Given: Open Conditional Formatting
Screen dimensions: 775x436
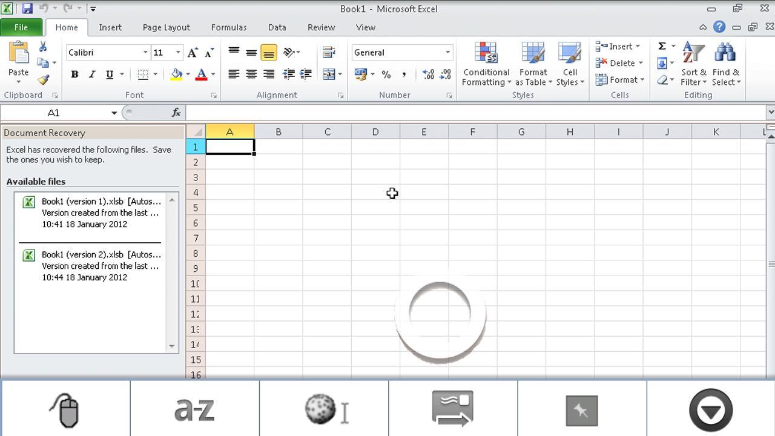Looking at the screenshot, I should pyautogui.click(x=486, y=64).
